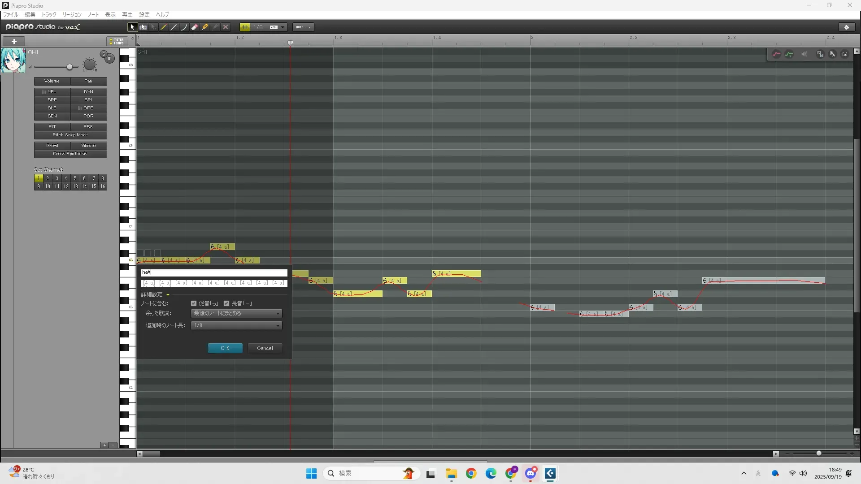Open the トラック menu
The height and width of the screenshot is (484, 861).
(49, 14)
